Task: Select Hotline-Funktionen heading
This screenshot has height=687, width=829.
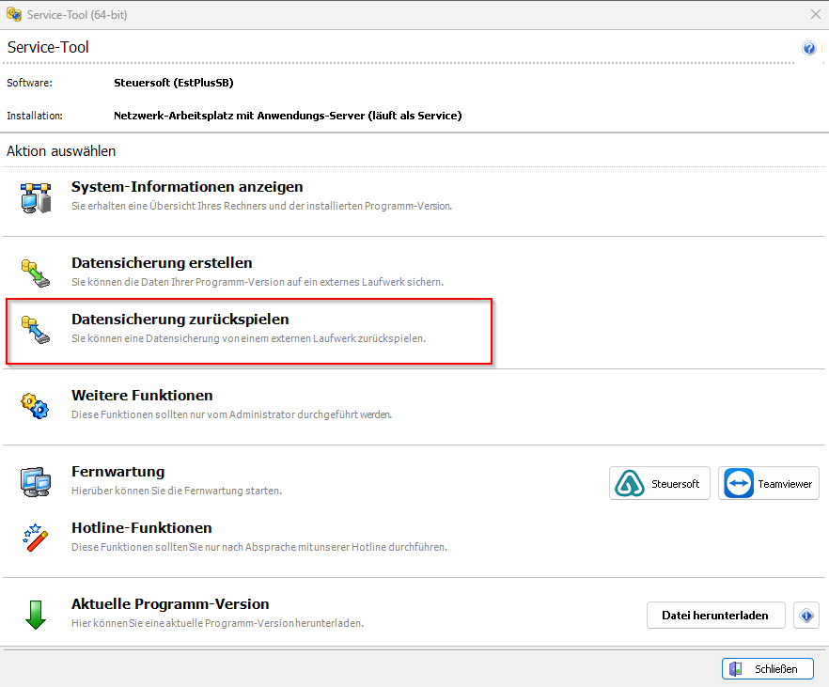Action: point(141,528)
